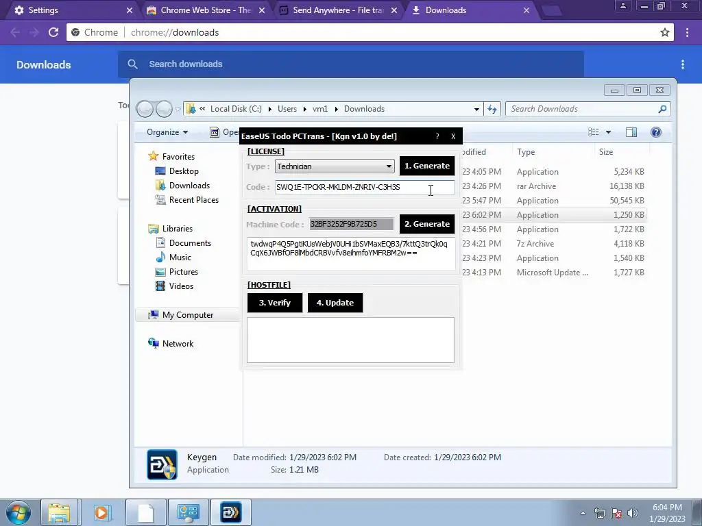Screen dimensions: 702x526
Task: Click the Users breadcrumb
Action: coord(287,109)
